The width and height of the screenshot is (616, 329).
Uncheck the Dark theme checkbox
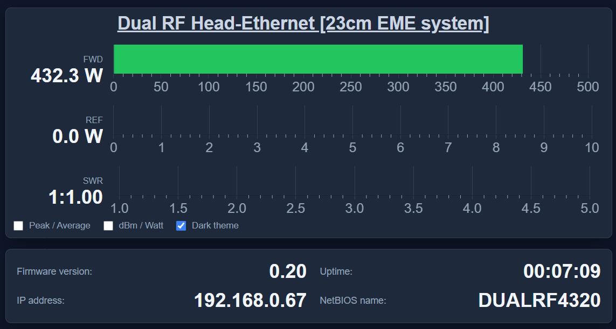[x=181, y=226]
